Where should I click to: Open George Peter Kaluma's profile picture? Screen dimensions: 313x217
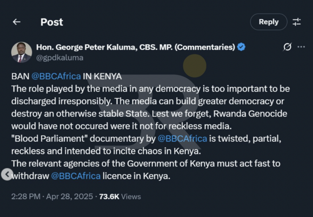21,52
